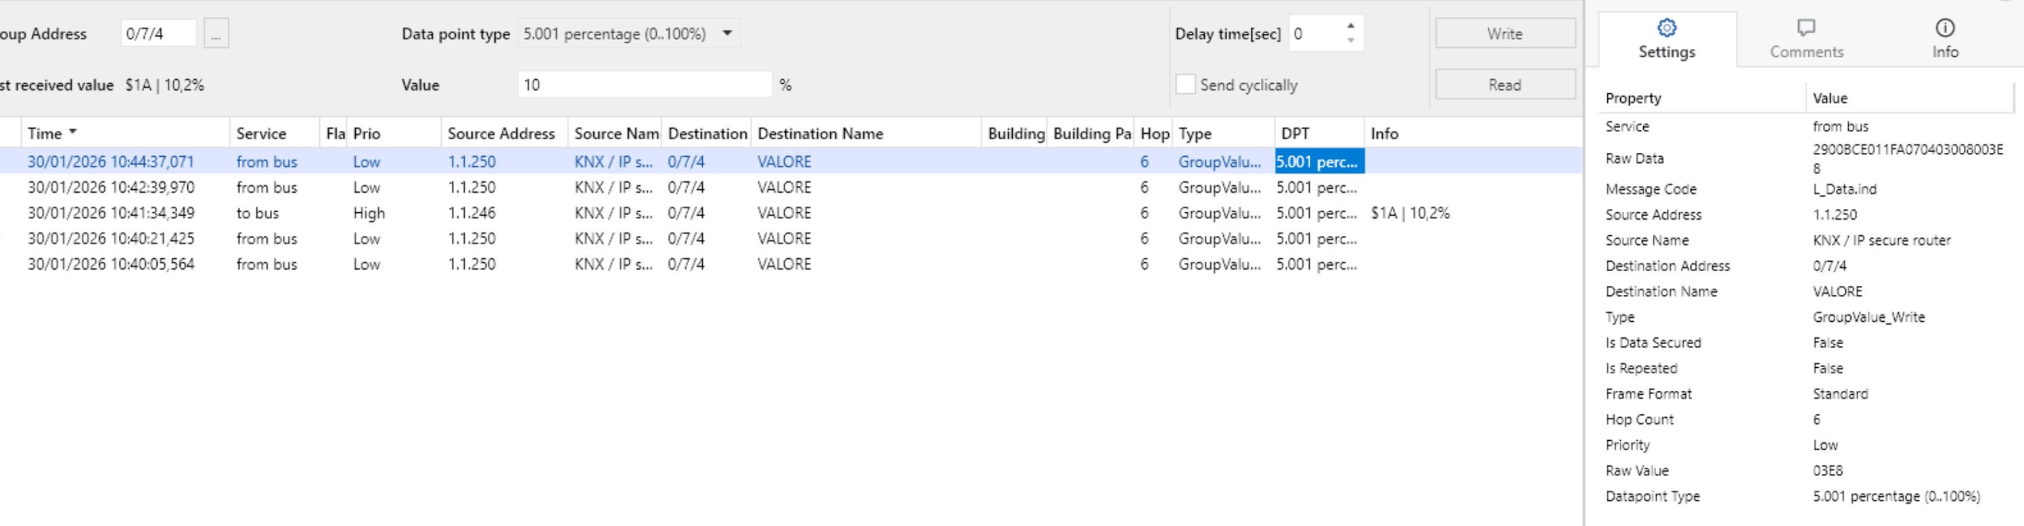Open the Comments speech bubble tab
Image resolution: width=2024 pixels, height=526 pixels.
(x=1805, y=39)
